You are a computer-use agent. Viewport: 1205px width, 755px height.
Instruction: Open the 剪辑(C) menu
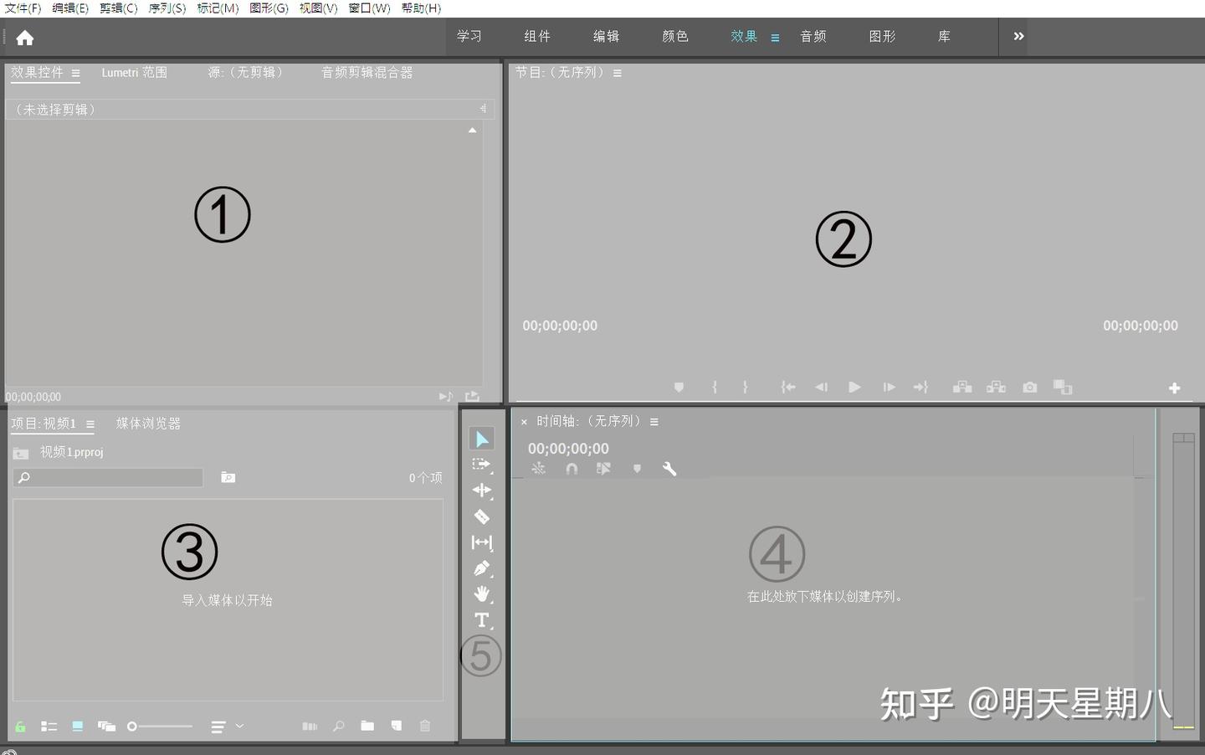point(119,8)
